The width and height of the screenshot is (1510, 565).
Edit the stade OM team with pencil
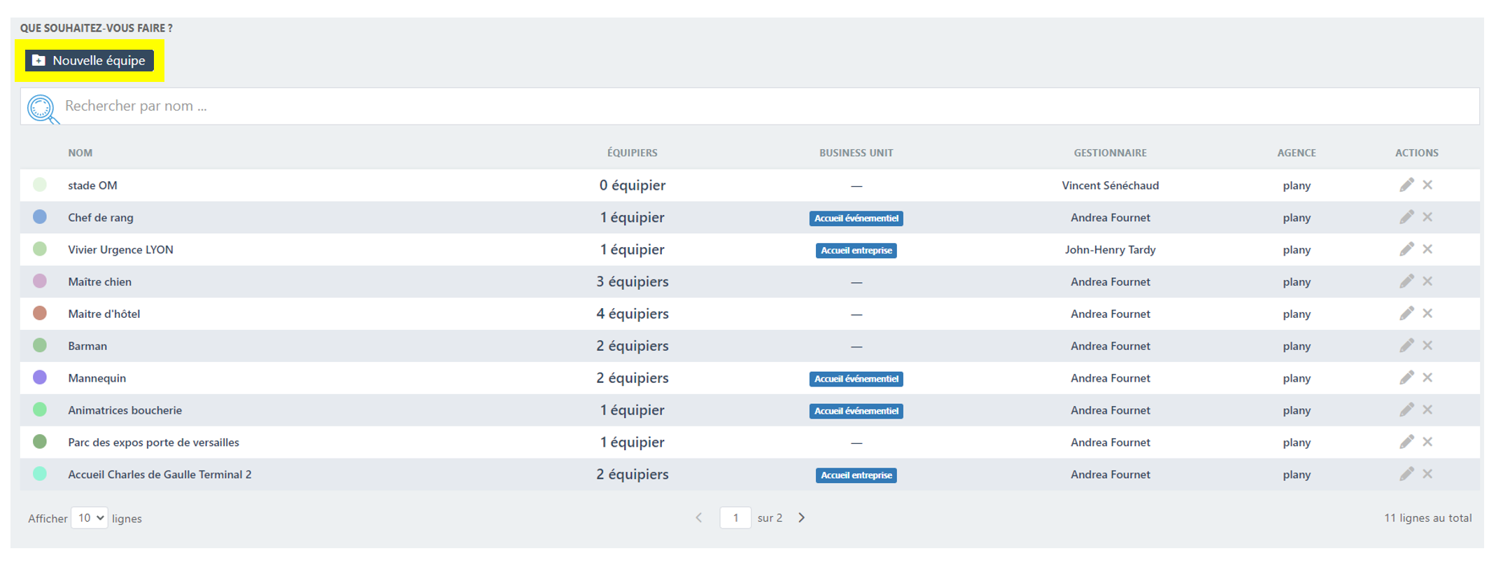(x=1406, y=185)
